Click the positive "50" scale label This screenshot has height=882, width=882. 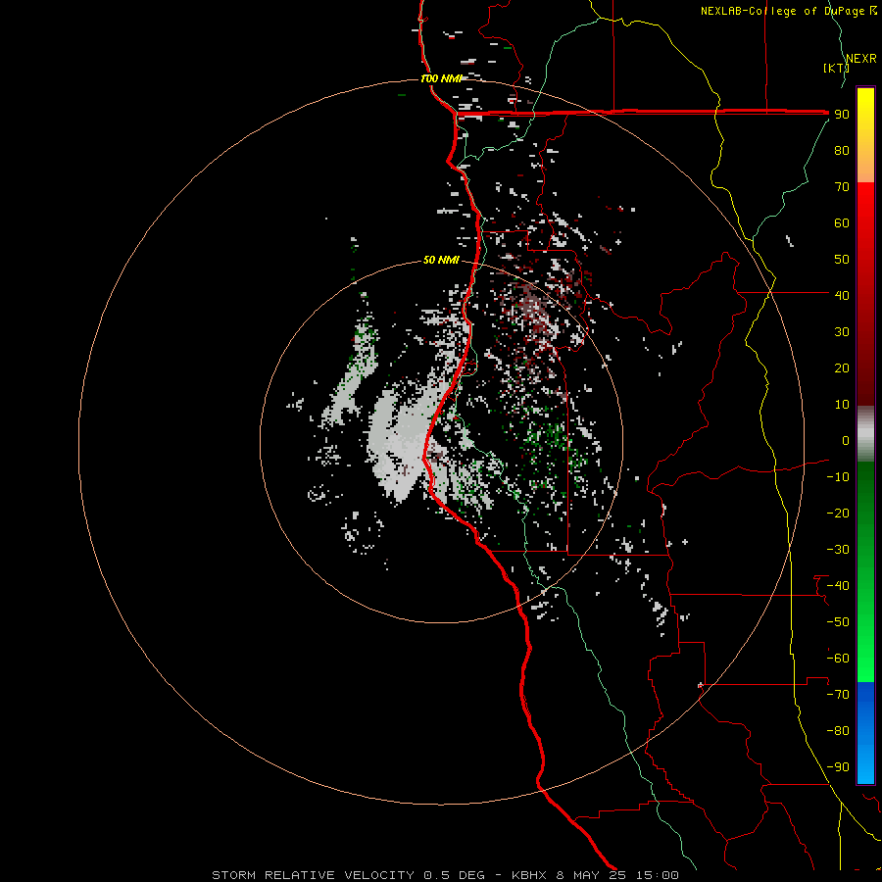coord(842,260)
